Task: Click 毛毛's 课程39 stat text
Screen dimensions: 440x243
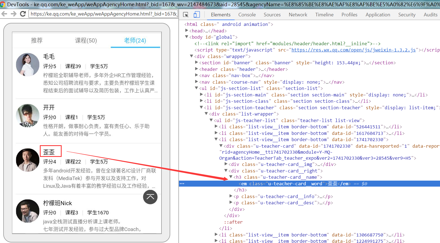Action: [73, 66]
